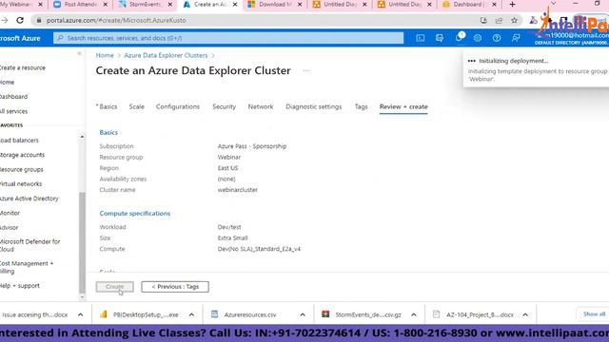Switch to the Network tab
The height and width of the screenshot is (342, 609).
pos(261,106)
